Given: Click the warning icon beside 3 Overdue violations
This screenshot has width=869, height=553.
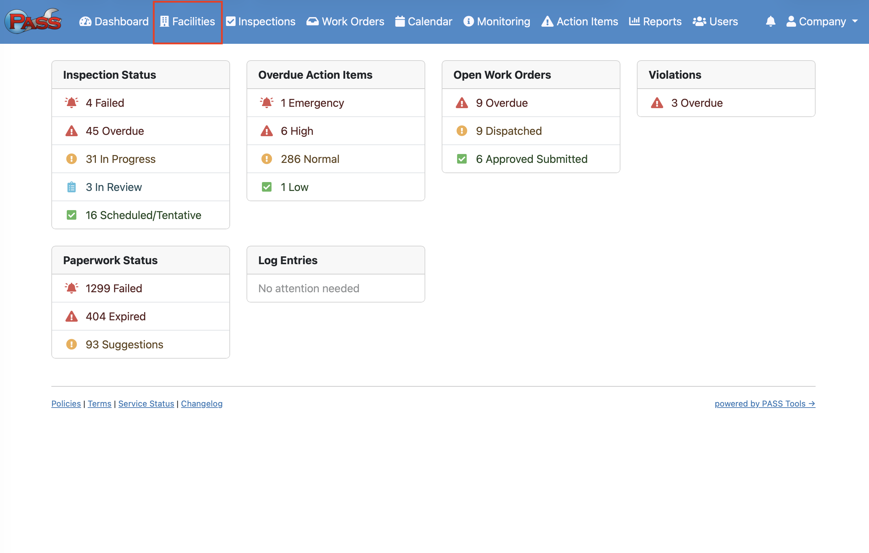Looking at the screenshot, I should [657, 103].
